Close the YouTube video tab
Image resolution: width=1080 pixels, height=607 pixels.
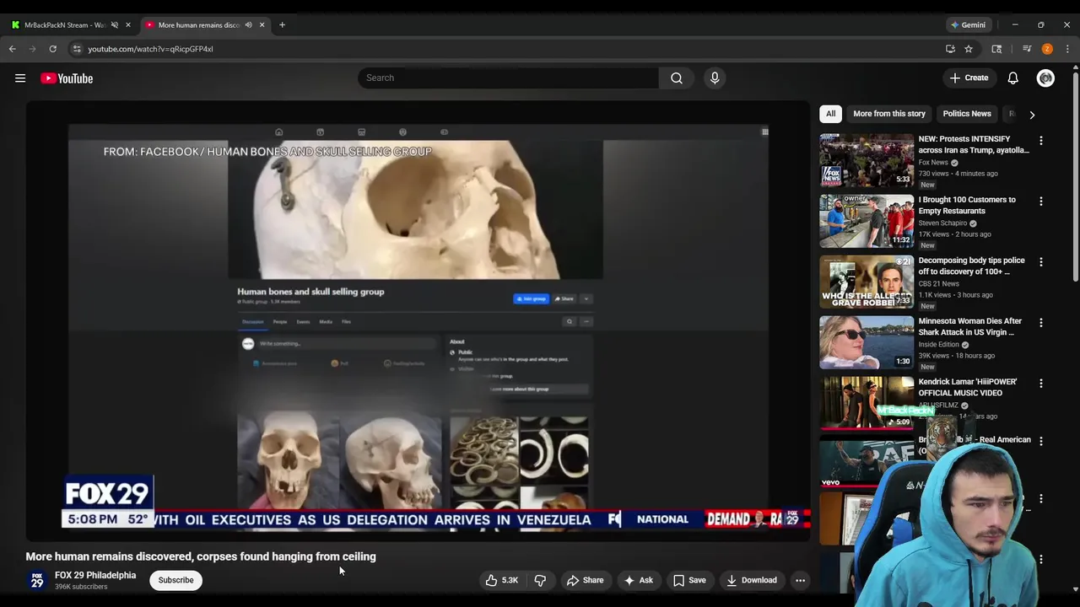pyautogui.click(x=262, y=25)
